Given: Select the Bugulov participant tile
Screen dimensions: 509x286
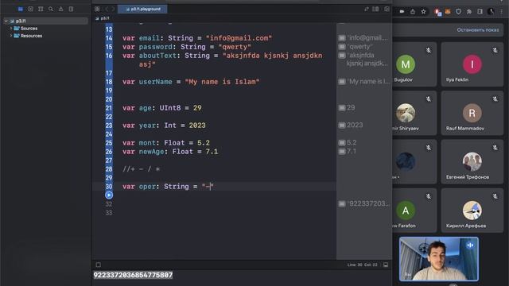Looking at the screenshot, I should point(414,64).
